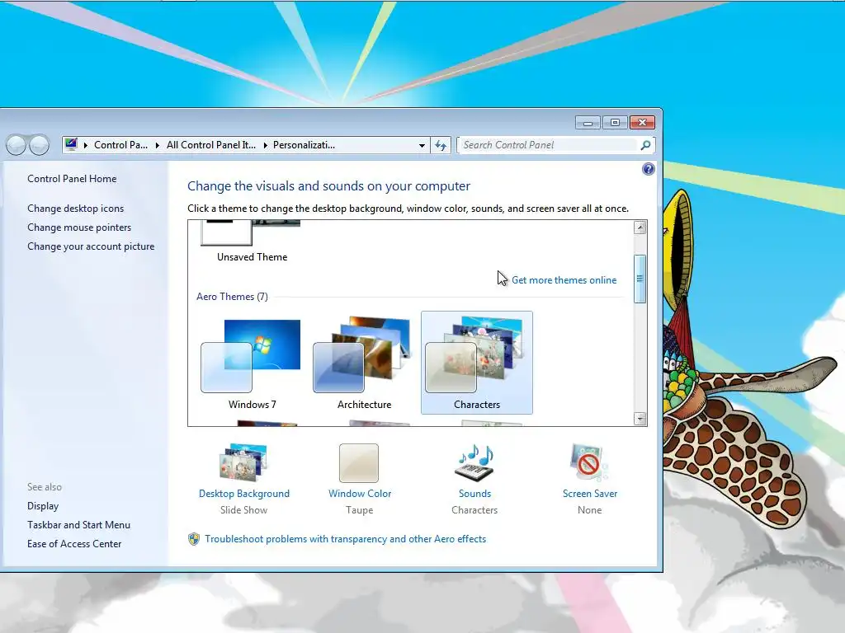Click All Control Panel It... breadcrumb

point(210,145)
